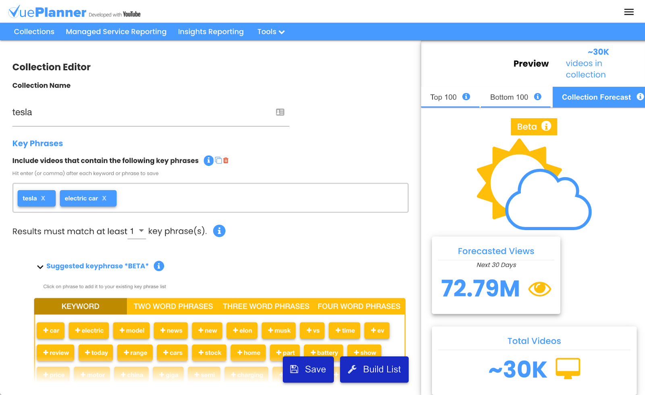This screenshot has height=395, width=645.
Task: Click the Save button
Action: click(308, 369)
